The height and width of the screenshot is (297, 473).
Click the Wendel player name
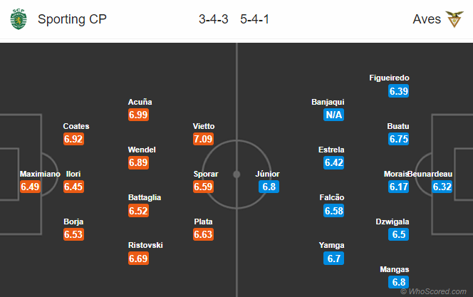(x=142, y=150)
